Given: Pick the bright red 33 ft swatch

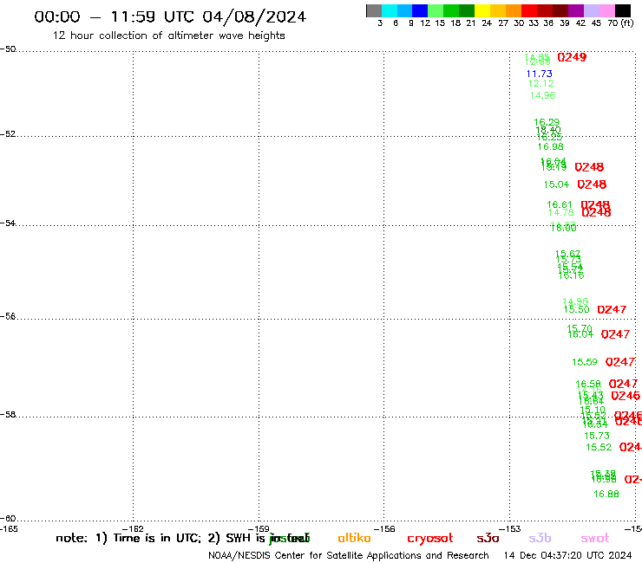Looking at the screenshot, I should (x=529, y=10).
